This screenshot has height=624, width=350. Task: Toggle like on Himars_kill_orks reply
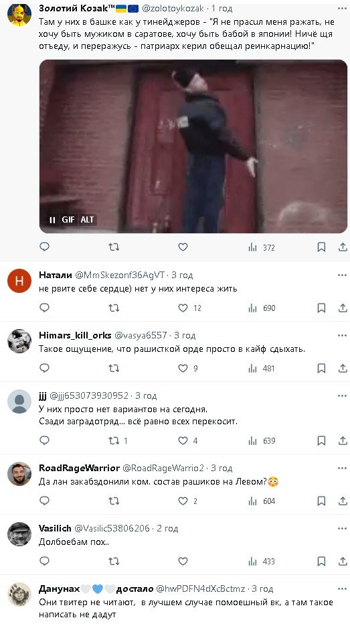tap(183, 368)
